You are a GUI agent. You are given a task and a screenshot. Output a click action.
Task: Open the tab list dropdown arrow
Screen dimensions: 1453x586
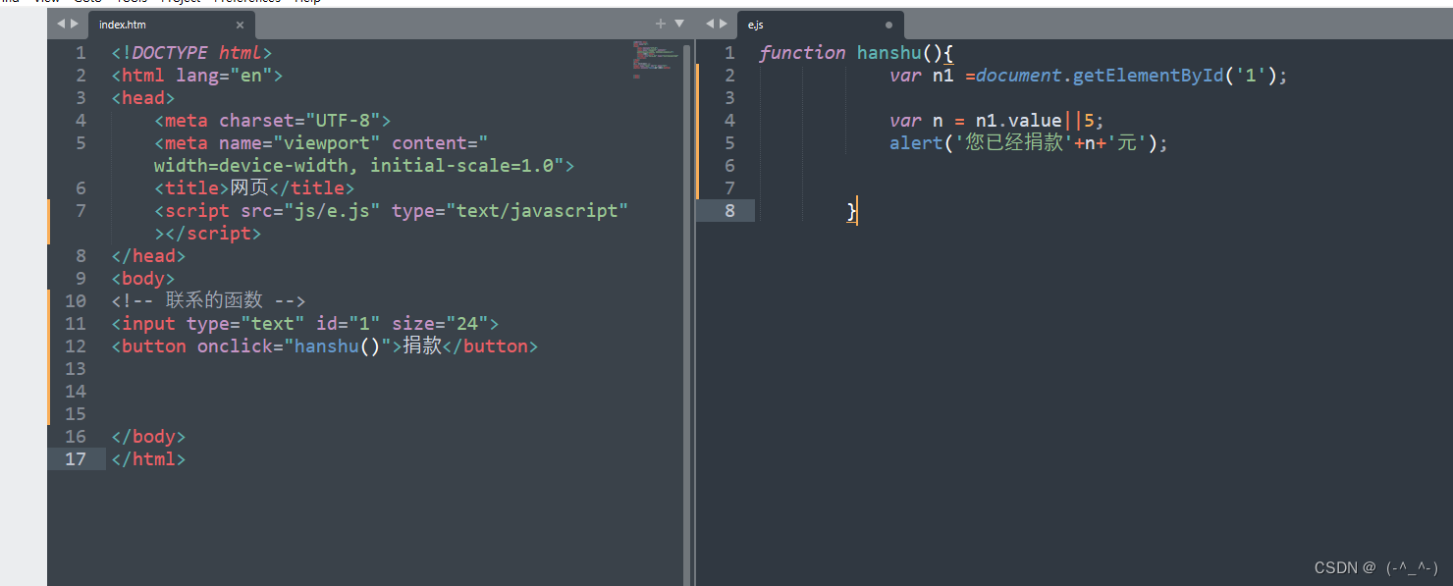(x=679, y=24)
